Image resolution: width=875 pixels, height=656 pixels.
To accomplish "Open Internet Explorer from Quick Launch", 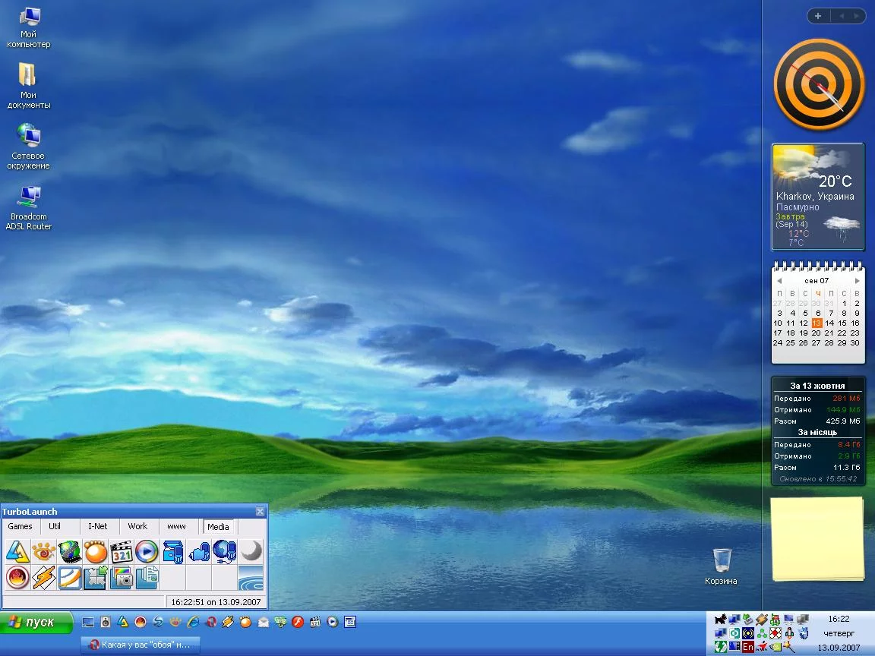I will [x=193, y=622].
